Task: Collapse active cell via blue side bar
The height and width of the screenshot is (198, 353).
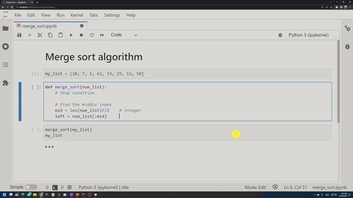Action: click(20, 101)
